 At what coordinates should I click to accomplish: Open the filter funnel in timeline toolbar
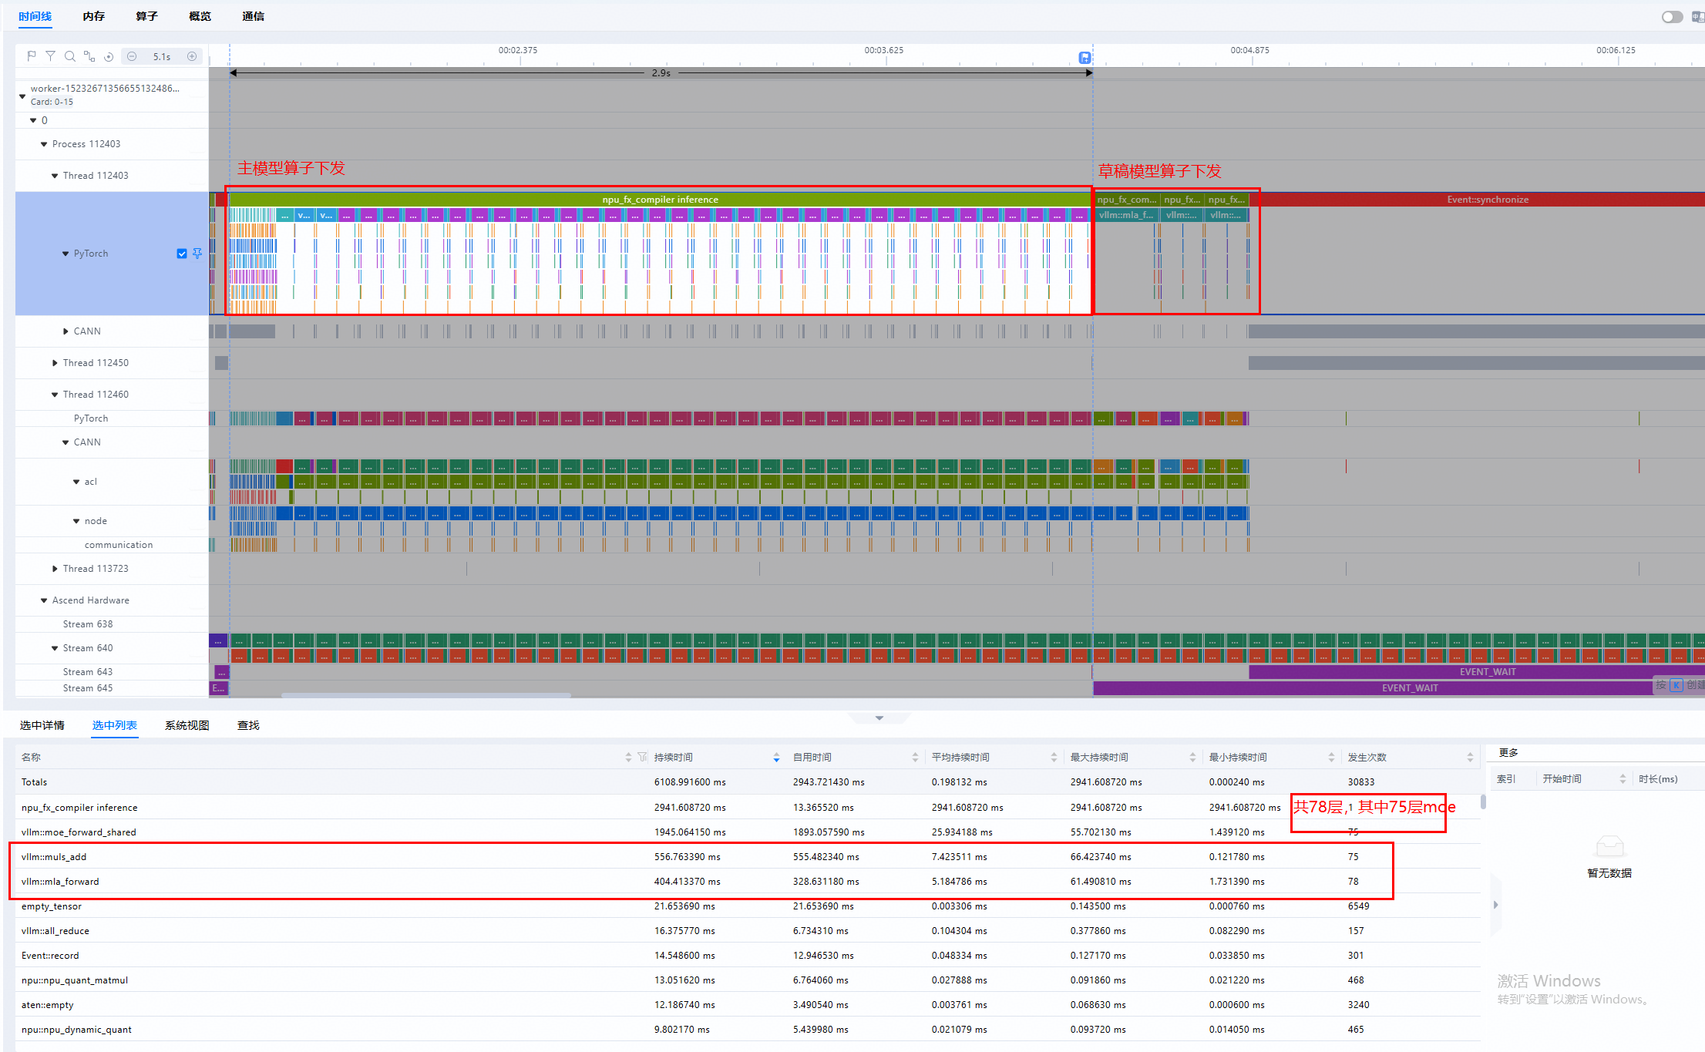click(x=50, y=56)
